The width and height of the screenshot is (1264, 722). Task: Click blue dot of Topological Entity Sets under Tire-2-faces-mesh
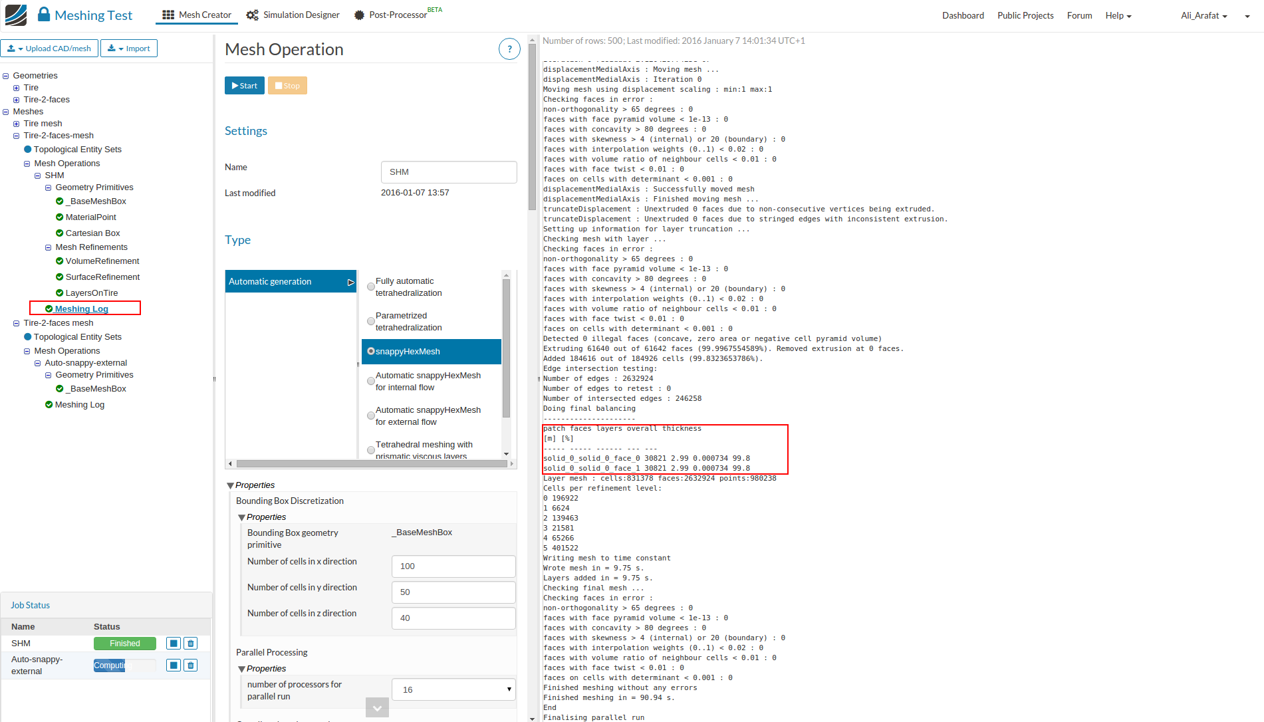(28, 150)
